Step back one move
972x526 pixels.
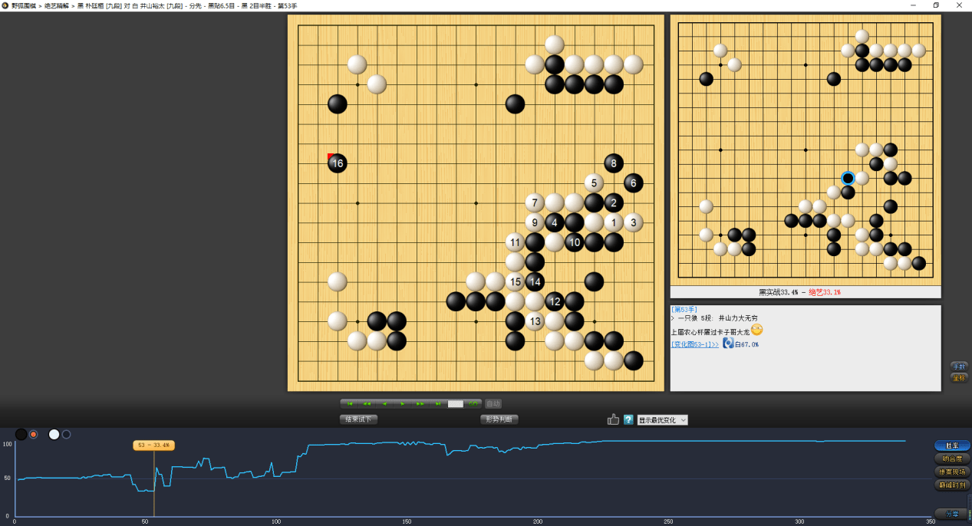385,403
